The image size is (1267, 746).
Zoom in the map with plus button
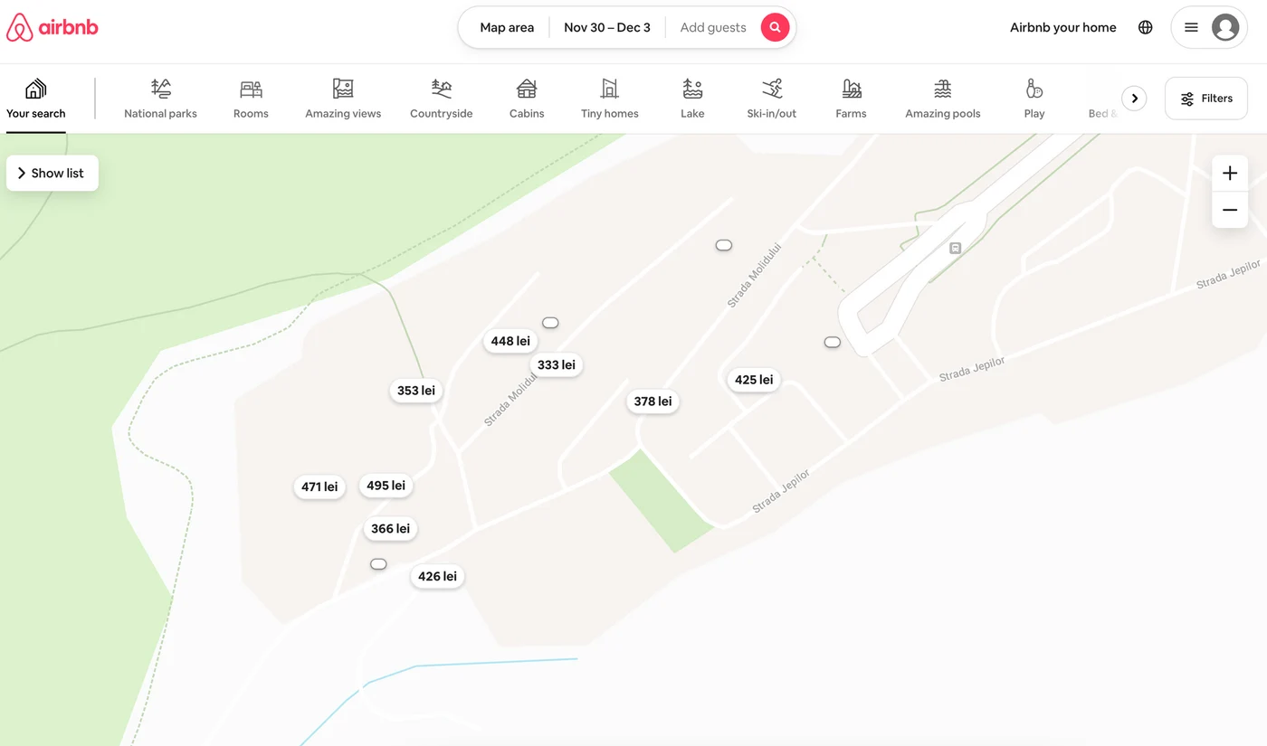(x=1230, y=174)
